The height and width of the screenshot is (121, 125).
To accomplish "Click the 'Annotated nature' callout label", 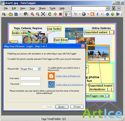I will click(x=99, y=32).
